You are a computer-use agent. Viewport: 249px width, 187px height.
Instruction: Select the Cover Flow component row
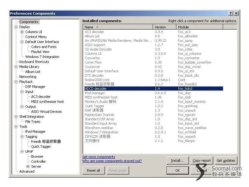[x=153, y=62]
